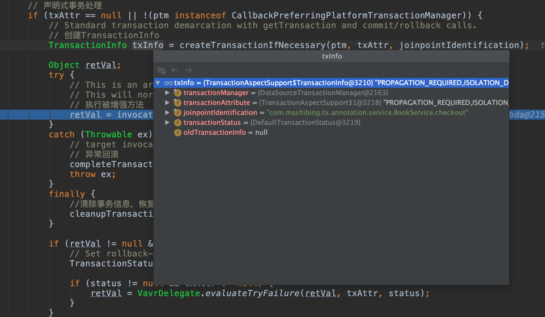This screenshot has width=545, height=317.
Task: Click the field icon of transactionManager
Action: point(178,93)
